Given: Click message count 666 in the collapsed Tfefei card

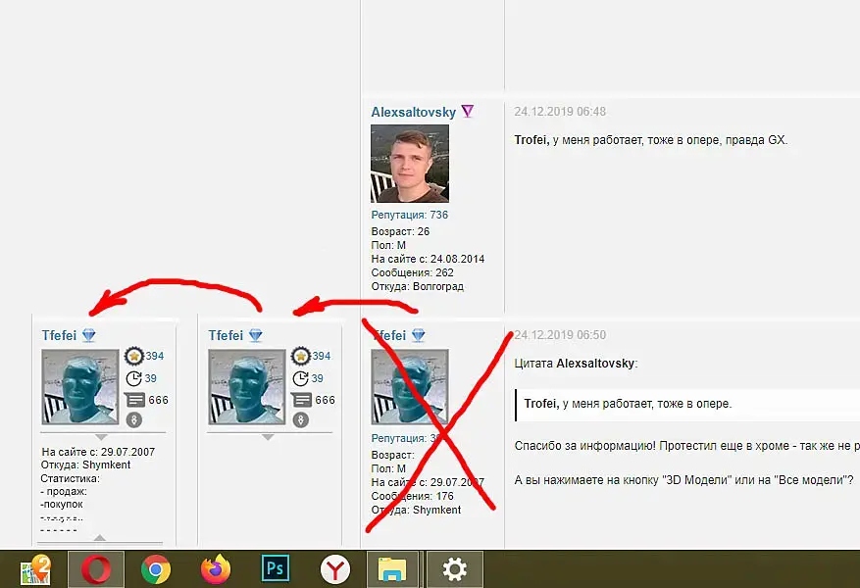Looking at the screenshot, I should pos(326,400).
